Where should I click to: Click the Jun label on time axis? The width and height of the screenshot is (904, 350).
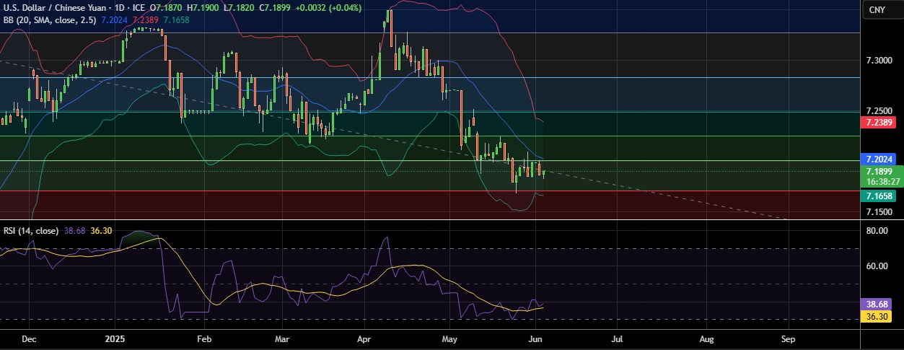535,338
